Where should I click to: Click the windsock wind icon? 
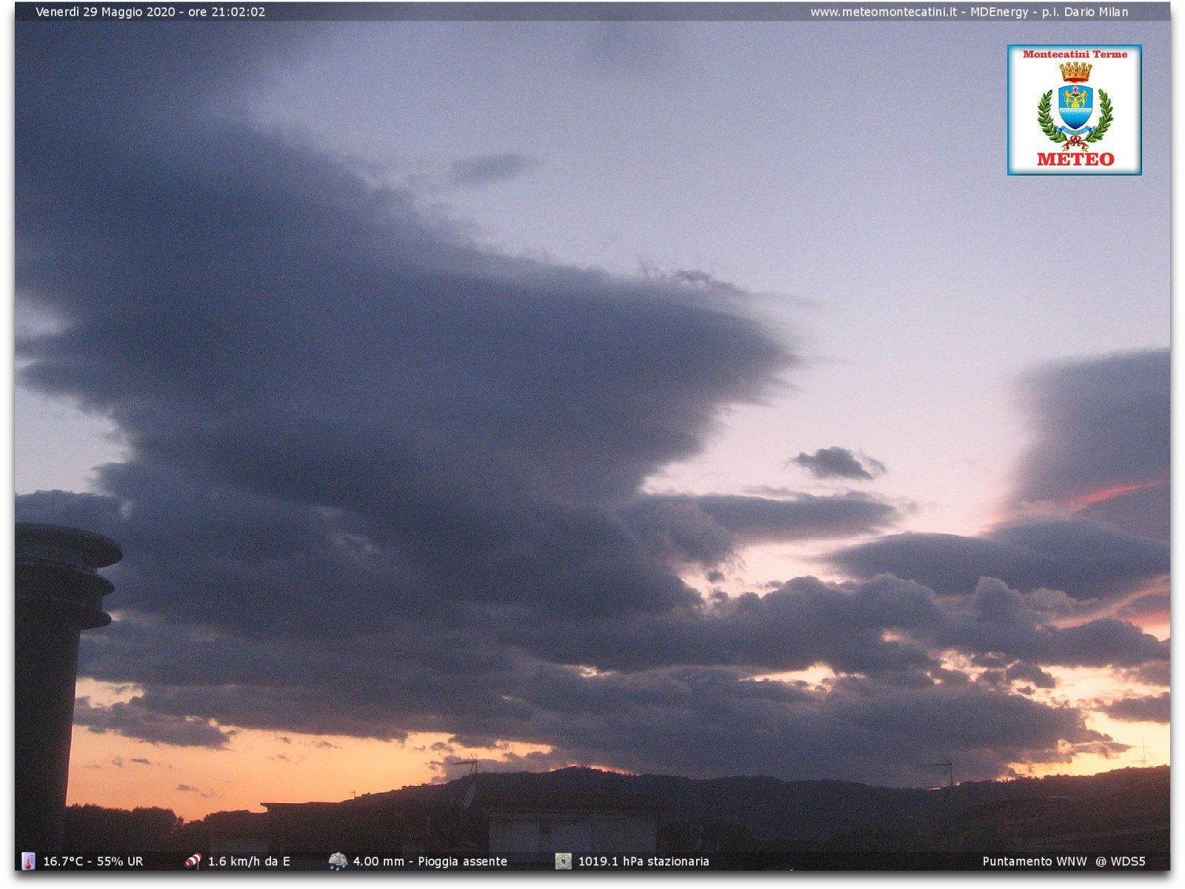tap(193, 861)
